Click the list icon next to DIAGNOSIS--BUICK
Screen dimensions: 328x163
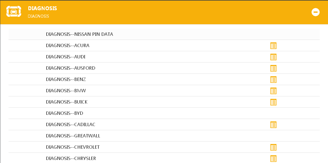(x=273, y=102)
